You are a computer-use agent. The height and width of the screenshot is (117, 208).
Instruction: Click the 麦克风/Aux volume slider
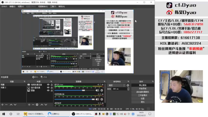74,90
